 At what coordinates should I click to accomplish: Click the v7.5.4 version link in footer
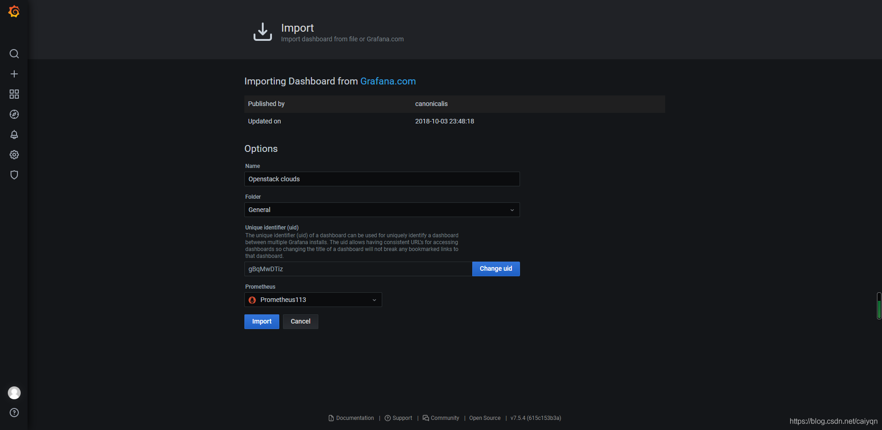pos(536,418)
